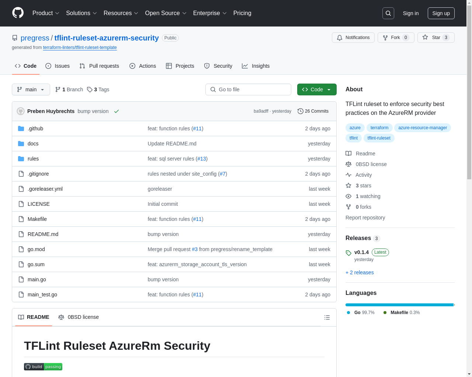Click the terraform topic tag

pyautogui.click(x=379, y=128)
